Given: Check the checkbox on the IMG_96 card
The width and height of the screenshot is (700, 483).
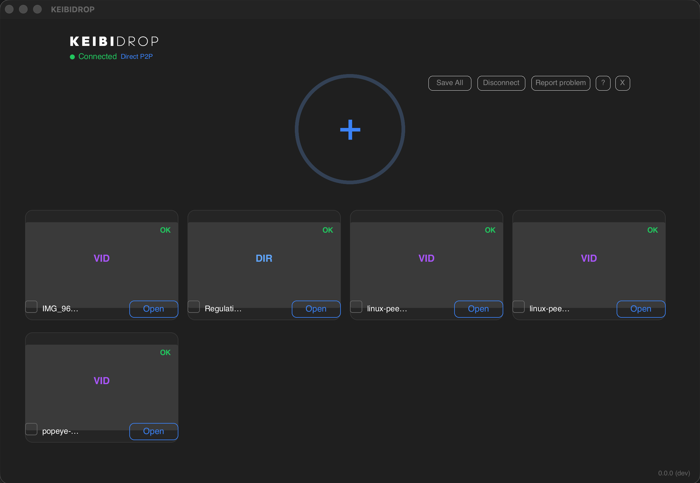Looking at the screenshot, I should (x=32, y=307).
